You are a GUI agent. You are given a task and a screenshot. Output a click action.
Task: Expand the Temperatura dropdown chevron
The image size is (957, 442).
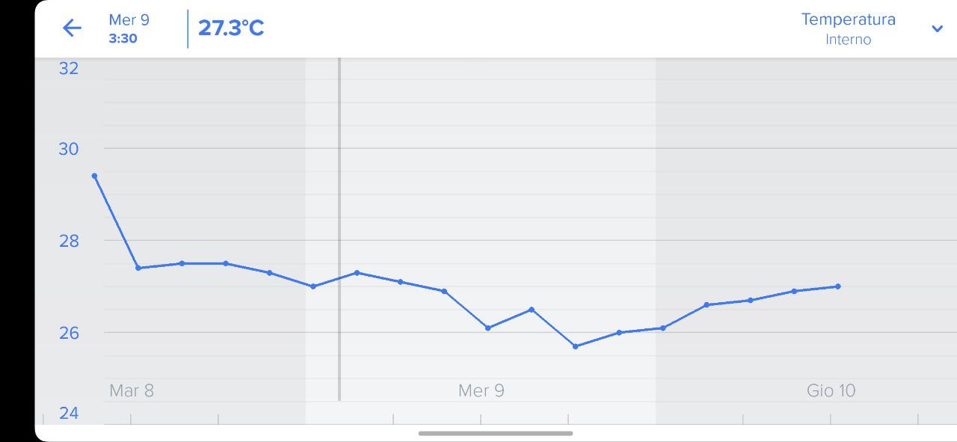(938, 29)
